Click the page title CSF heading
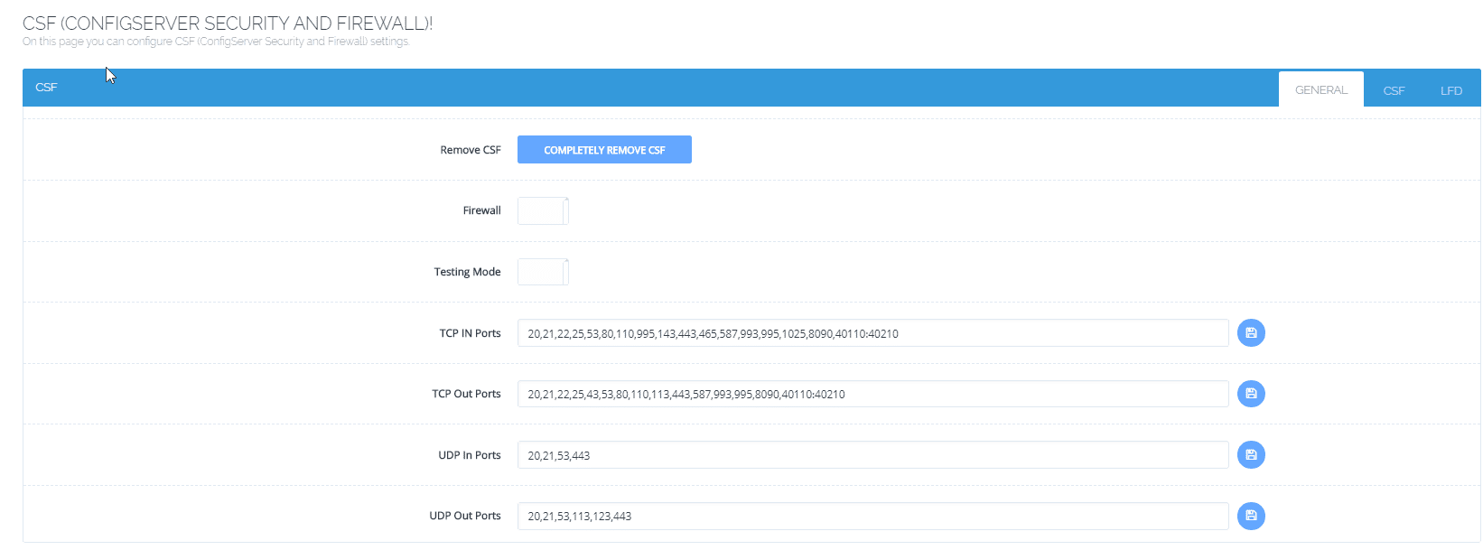Viewport: 1483px width, 550px height. point(228,23)
